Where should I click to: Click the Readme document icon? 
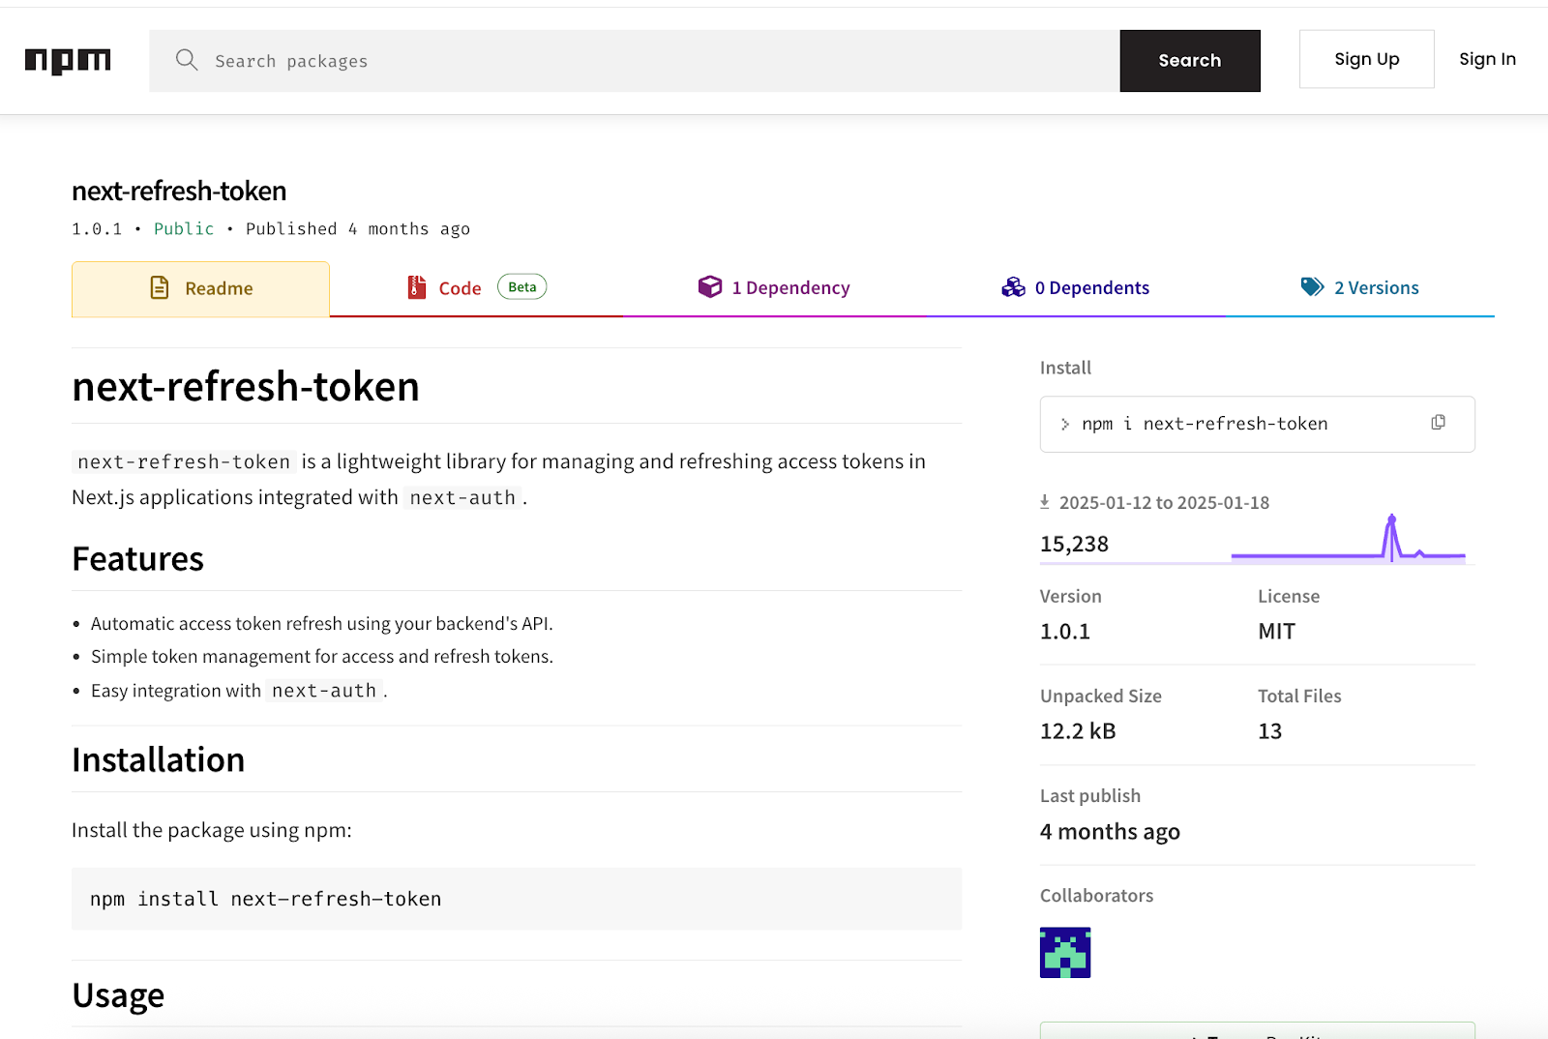(160, 287)
